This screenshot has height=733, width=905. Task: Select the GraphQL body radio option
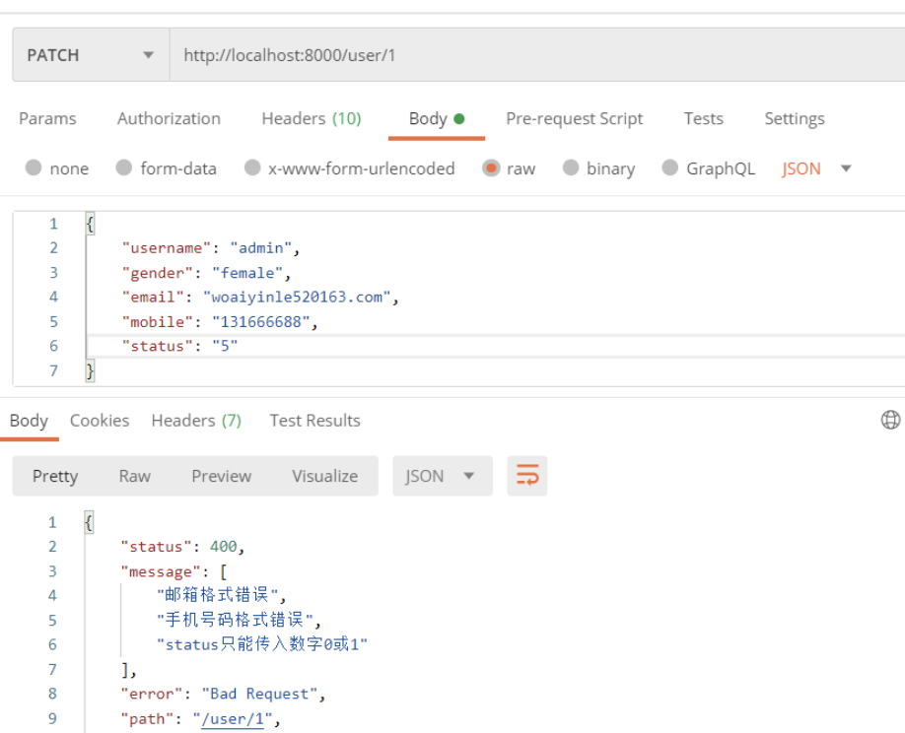670,168
